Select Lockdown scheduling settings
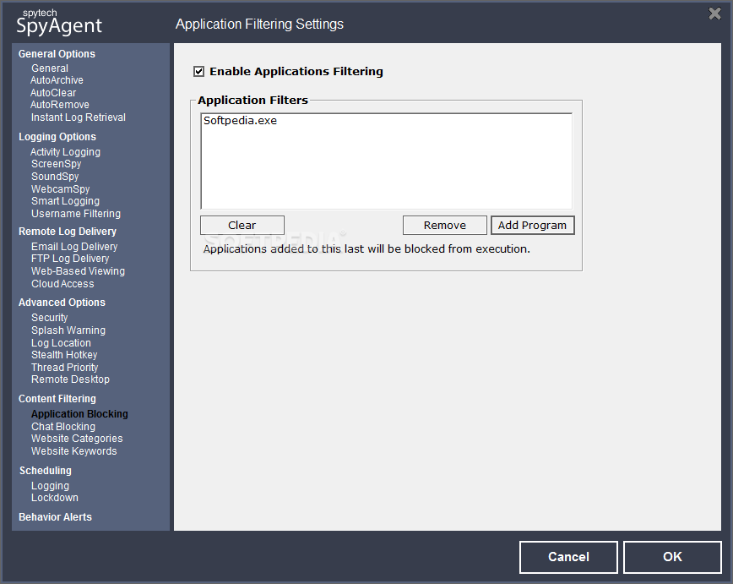The height and width of the screenshot is (584, 733). point(55,498)
